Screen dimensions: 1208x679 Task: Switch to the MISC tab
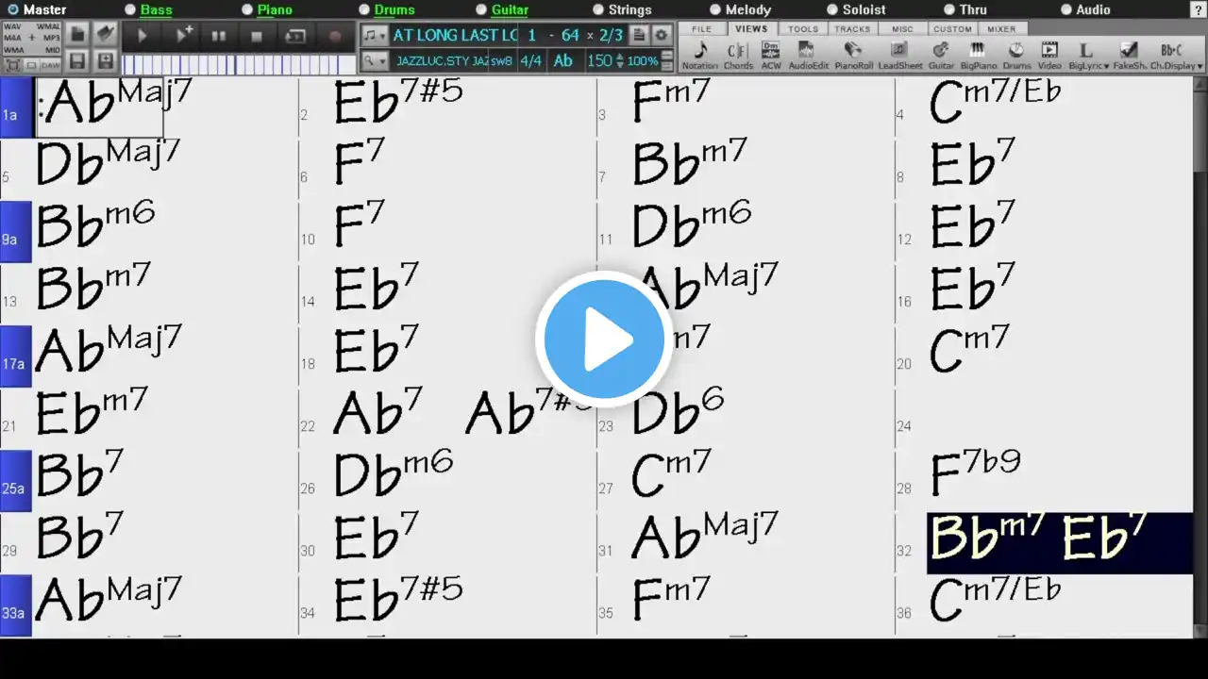pyautogui.click(x=902, y=29)
